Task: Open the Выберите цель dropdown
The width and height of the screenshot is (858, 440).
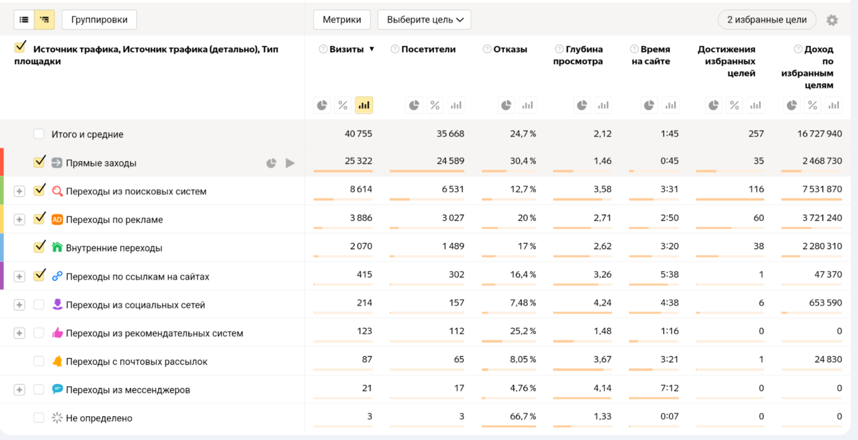Action: pyautogui.click(x=424, y=20)
